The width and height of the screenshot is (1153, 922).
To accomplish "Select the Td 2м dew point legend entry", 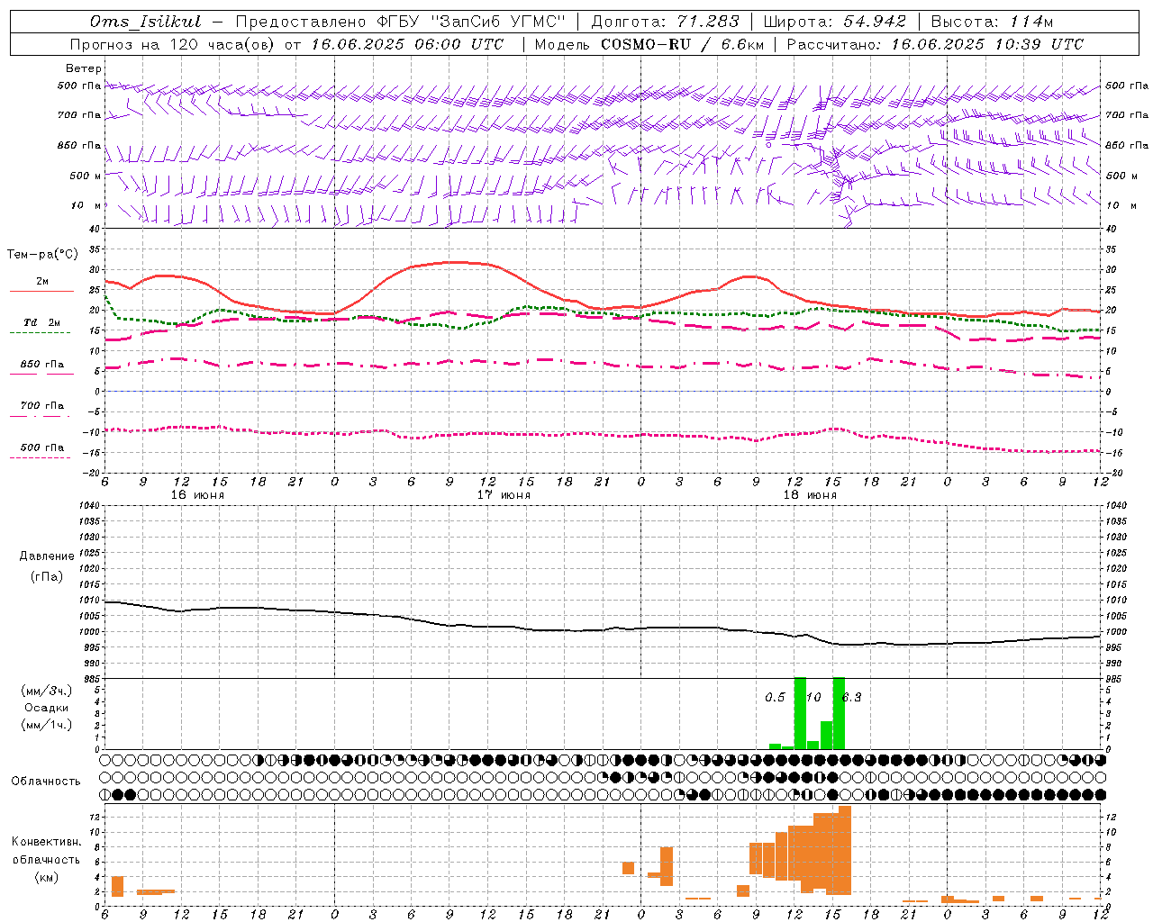I will [x=41, y=321].
